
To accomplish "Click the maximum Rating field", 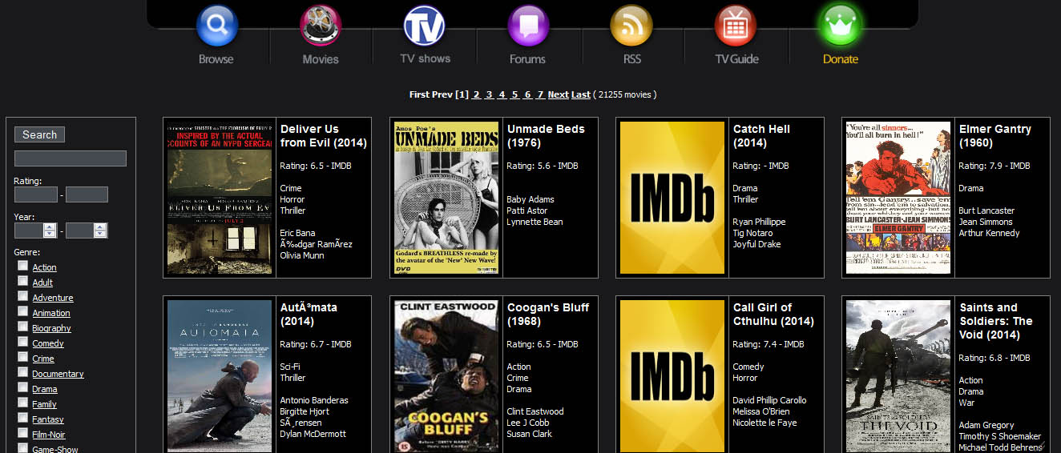I will tap(87, 194).
